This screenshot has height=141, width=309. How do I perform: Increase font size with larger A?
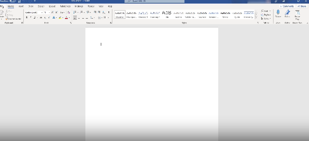[x=52, y=13]
